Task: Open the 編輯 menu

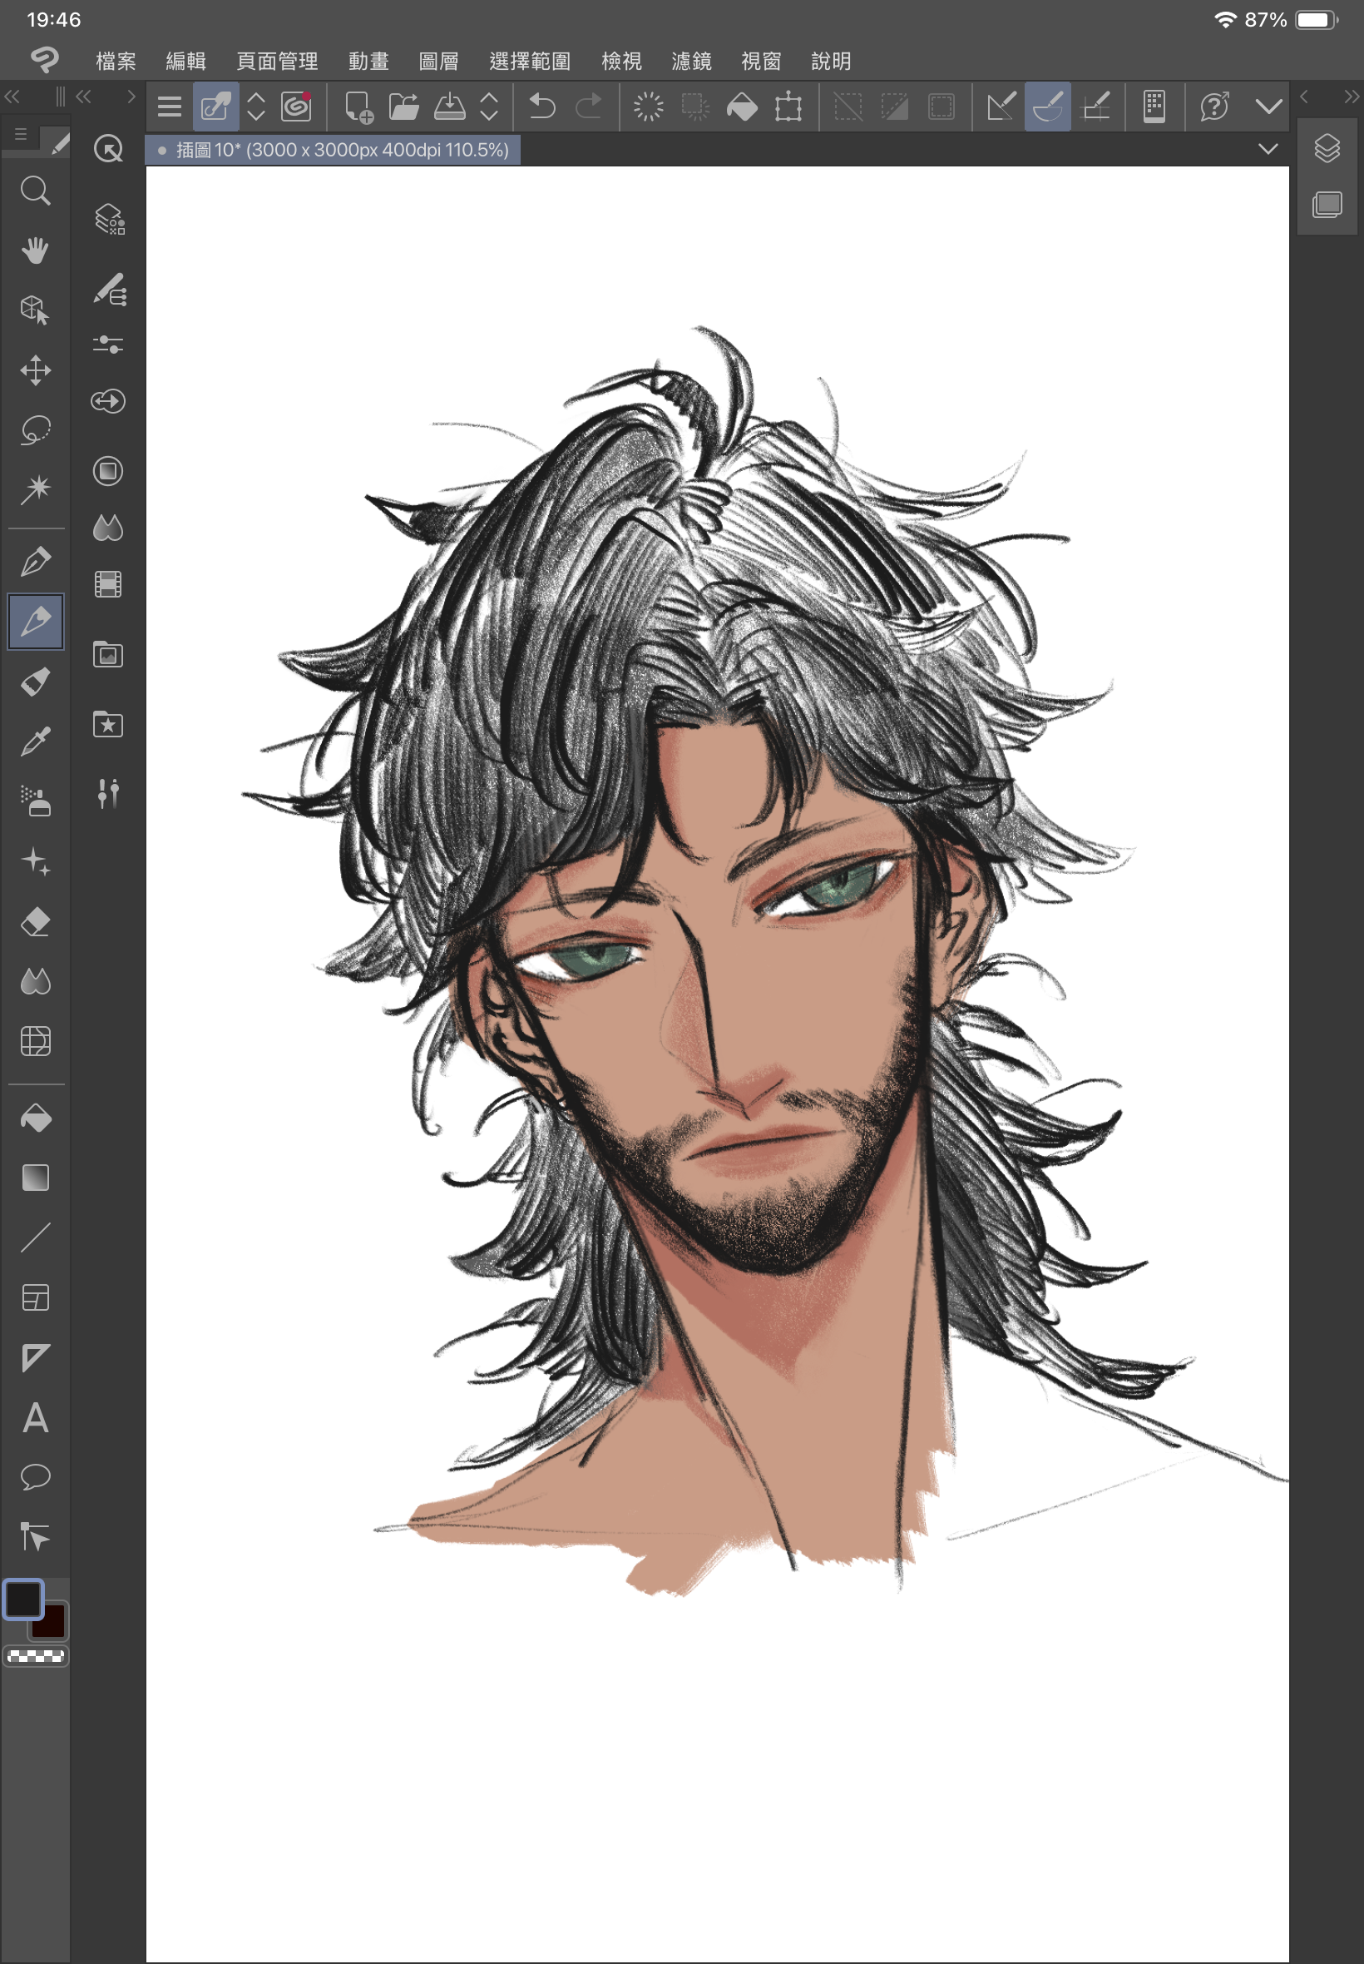Action: tap(186, 62)
